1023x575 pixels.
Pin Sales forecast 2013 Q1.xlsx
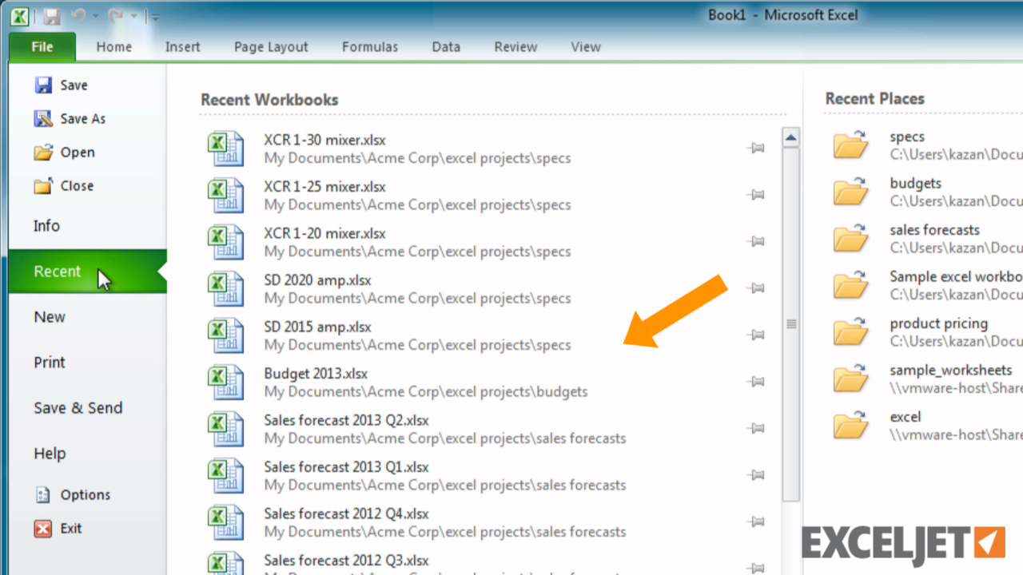coord(756,475)
